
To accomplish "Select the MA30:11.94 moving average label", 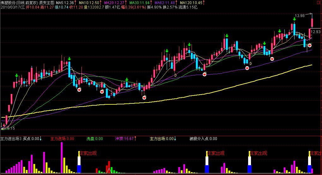I will 140,3.
